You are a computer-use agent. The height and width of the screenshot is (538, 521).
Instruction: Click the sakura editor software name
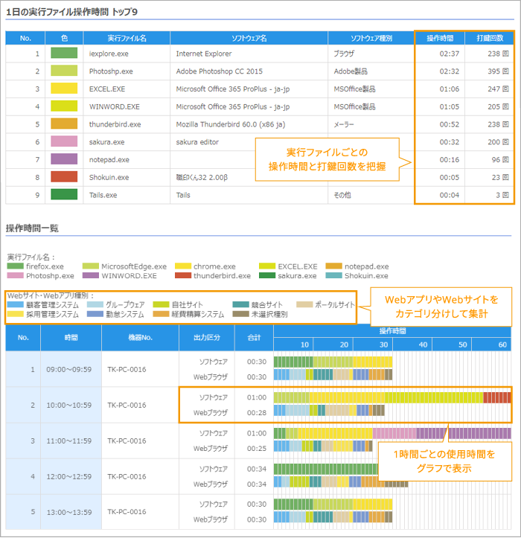[197, 141]
